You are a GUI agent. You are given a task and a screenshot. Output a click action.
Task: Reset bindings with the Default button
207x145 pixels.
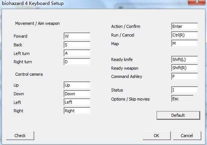(178, 115)
